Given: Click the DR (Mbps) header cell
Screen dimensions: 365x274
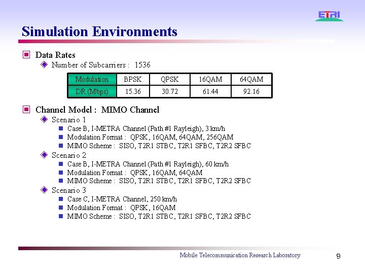Looking at the screenshot, I should 92,91.
